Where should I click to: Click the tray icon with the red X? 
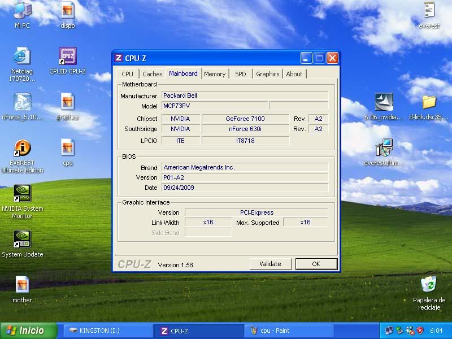[x=410, y=331]
